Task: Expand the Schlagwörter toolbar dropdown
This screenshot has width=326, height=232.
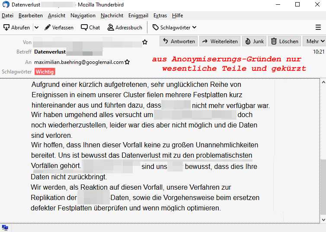Action: click(174, 27)
